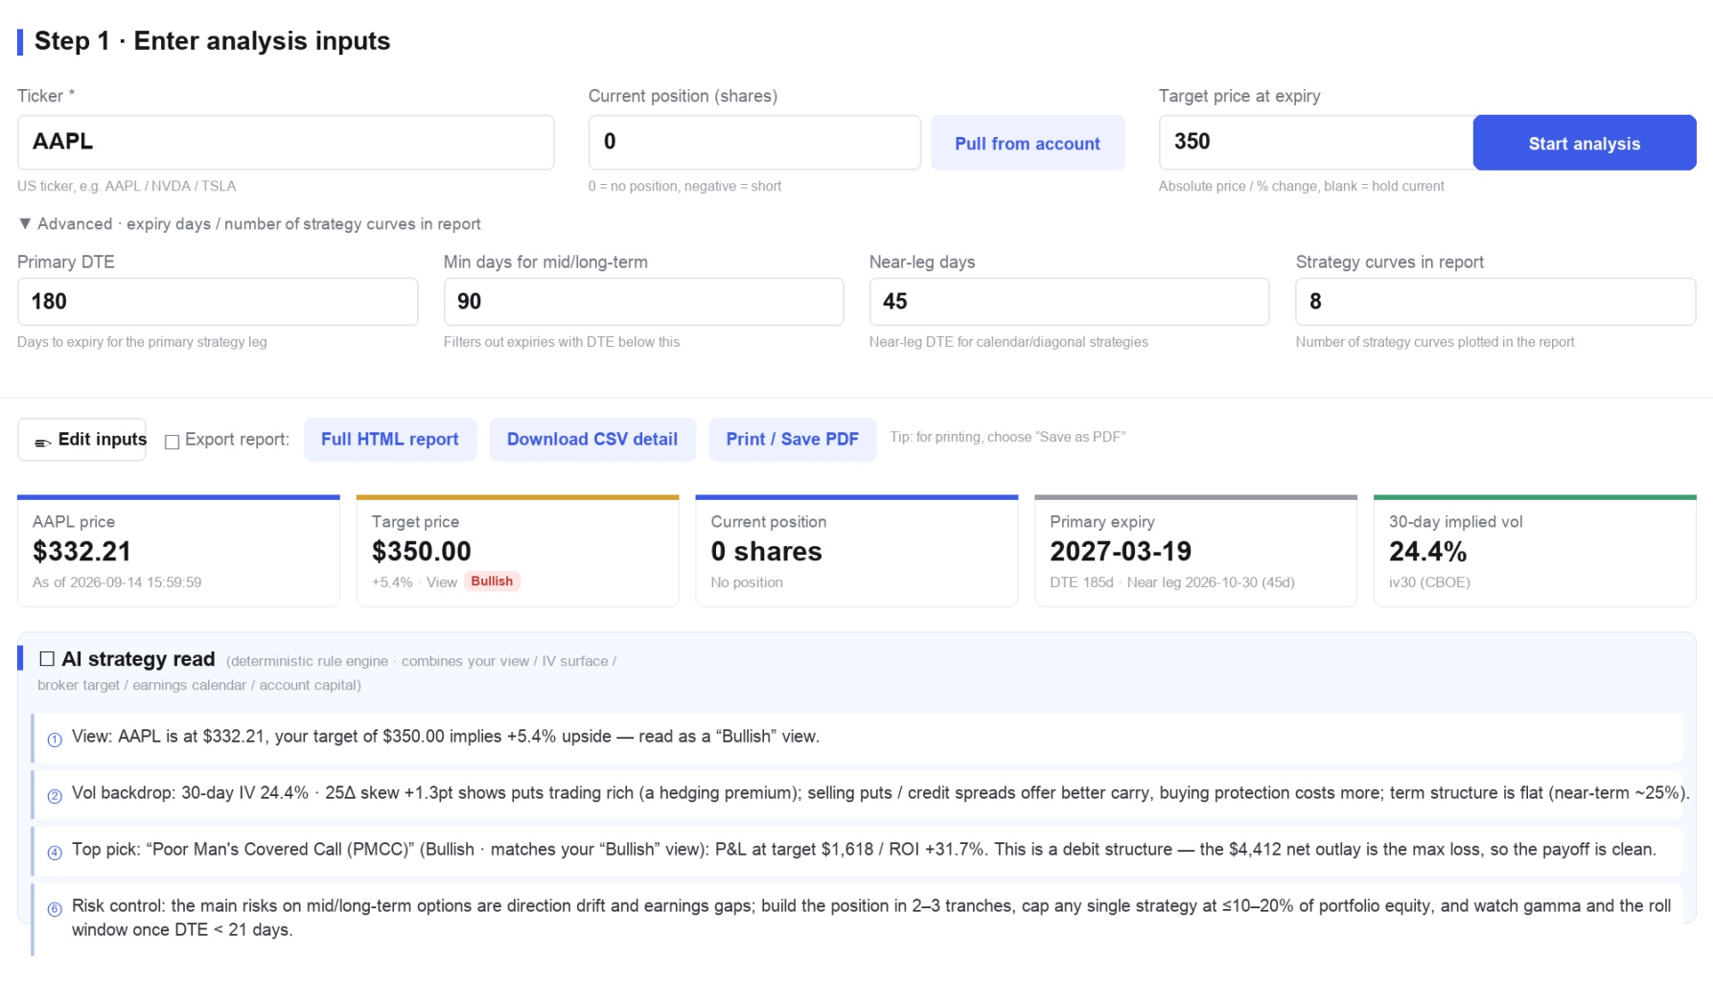This screenshot has width=1713, height=981.
Task: Click the 0 shares position value
Action: pos(767,552)
